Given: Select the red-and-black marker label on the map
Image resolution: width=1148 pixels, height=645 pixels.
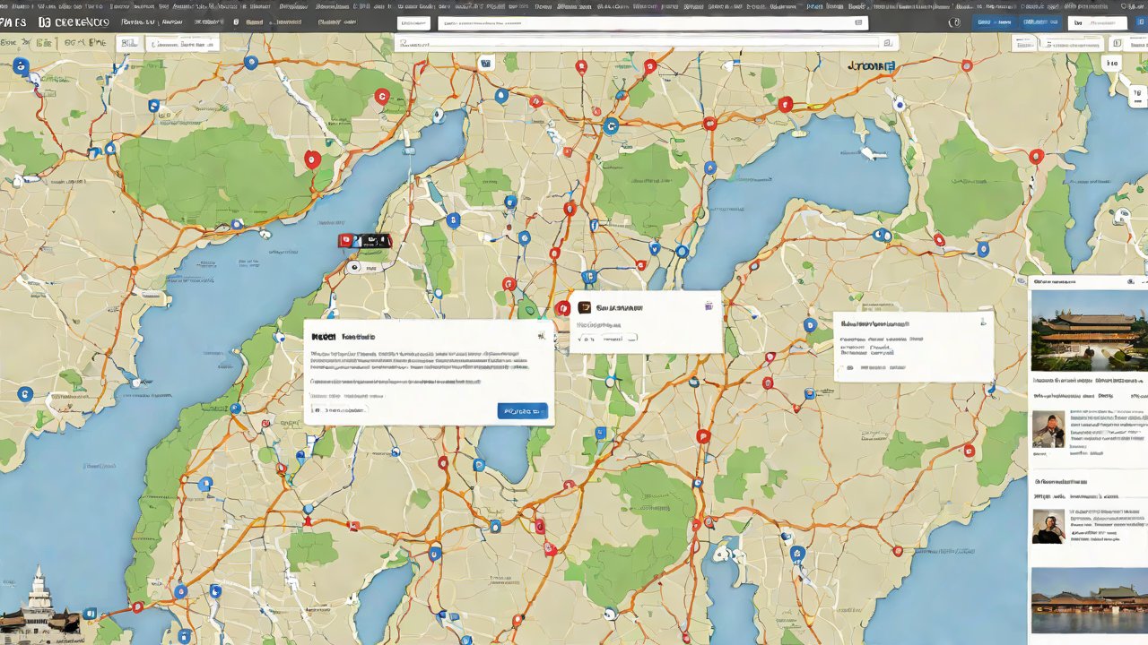Looking at the screenshot, I should pos(364,240).
